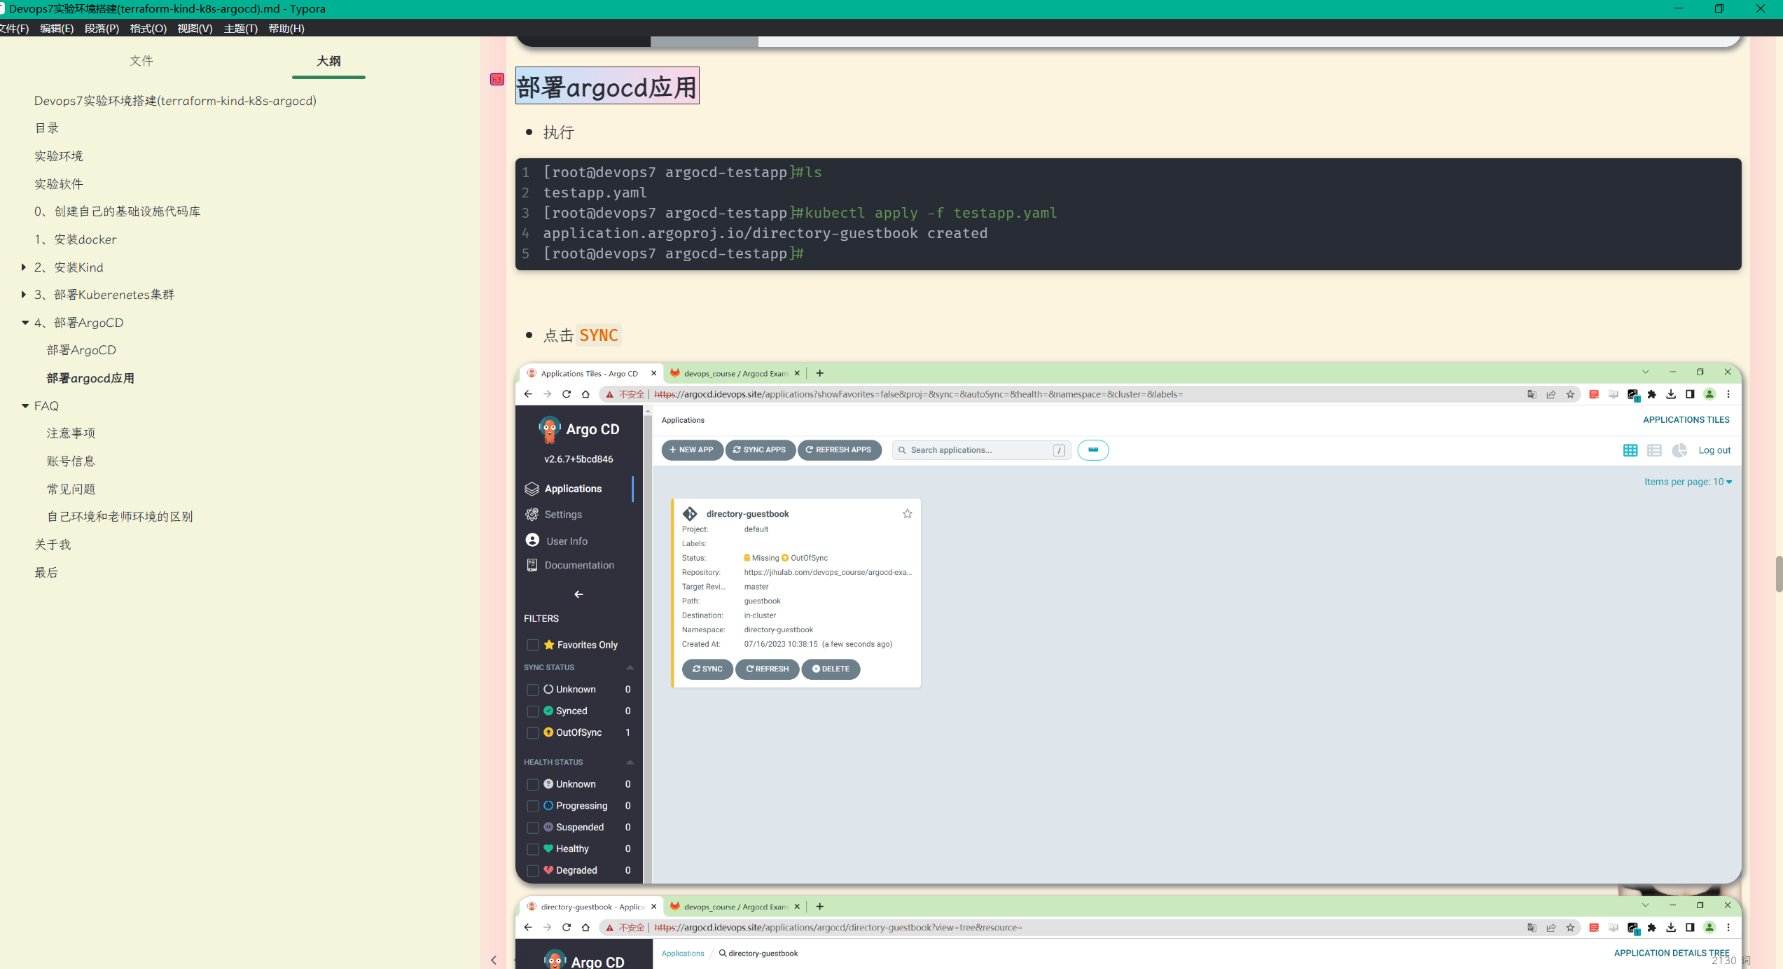Image resolution: width=1783 pixels, height=969 pixels.
Task: Click REFRESH on directory-guestbook card
Action: tap(768, 669)
